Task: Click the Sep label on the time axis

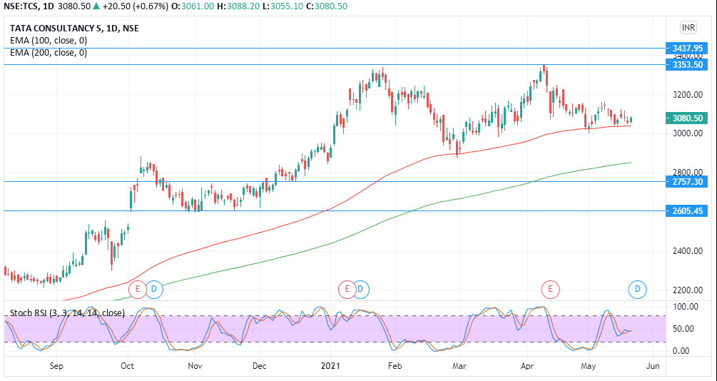Action: [57, 366]
